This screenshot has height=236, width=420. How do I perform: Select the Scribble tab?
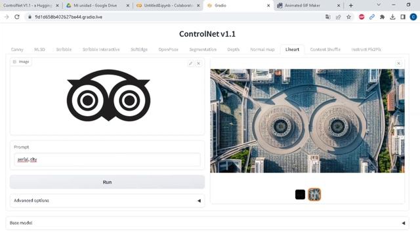click(64, 50)
